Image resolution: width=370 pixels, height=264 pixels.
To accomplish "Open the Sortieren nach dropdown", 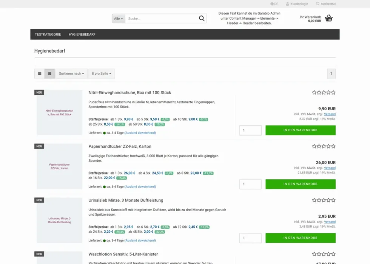I will tap(71, 74).
